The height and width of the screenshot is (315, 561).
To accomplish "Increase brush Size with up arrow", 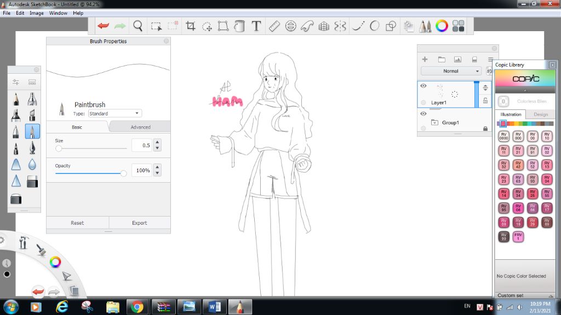I will pos(157,142).
